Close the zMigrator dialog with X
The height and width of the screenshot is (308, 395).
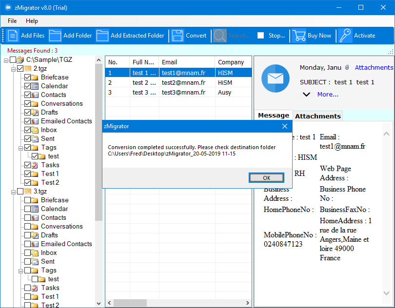285,126
